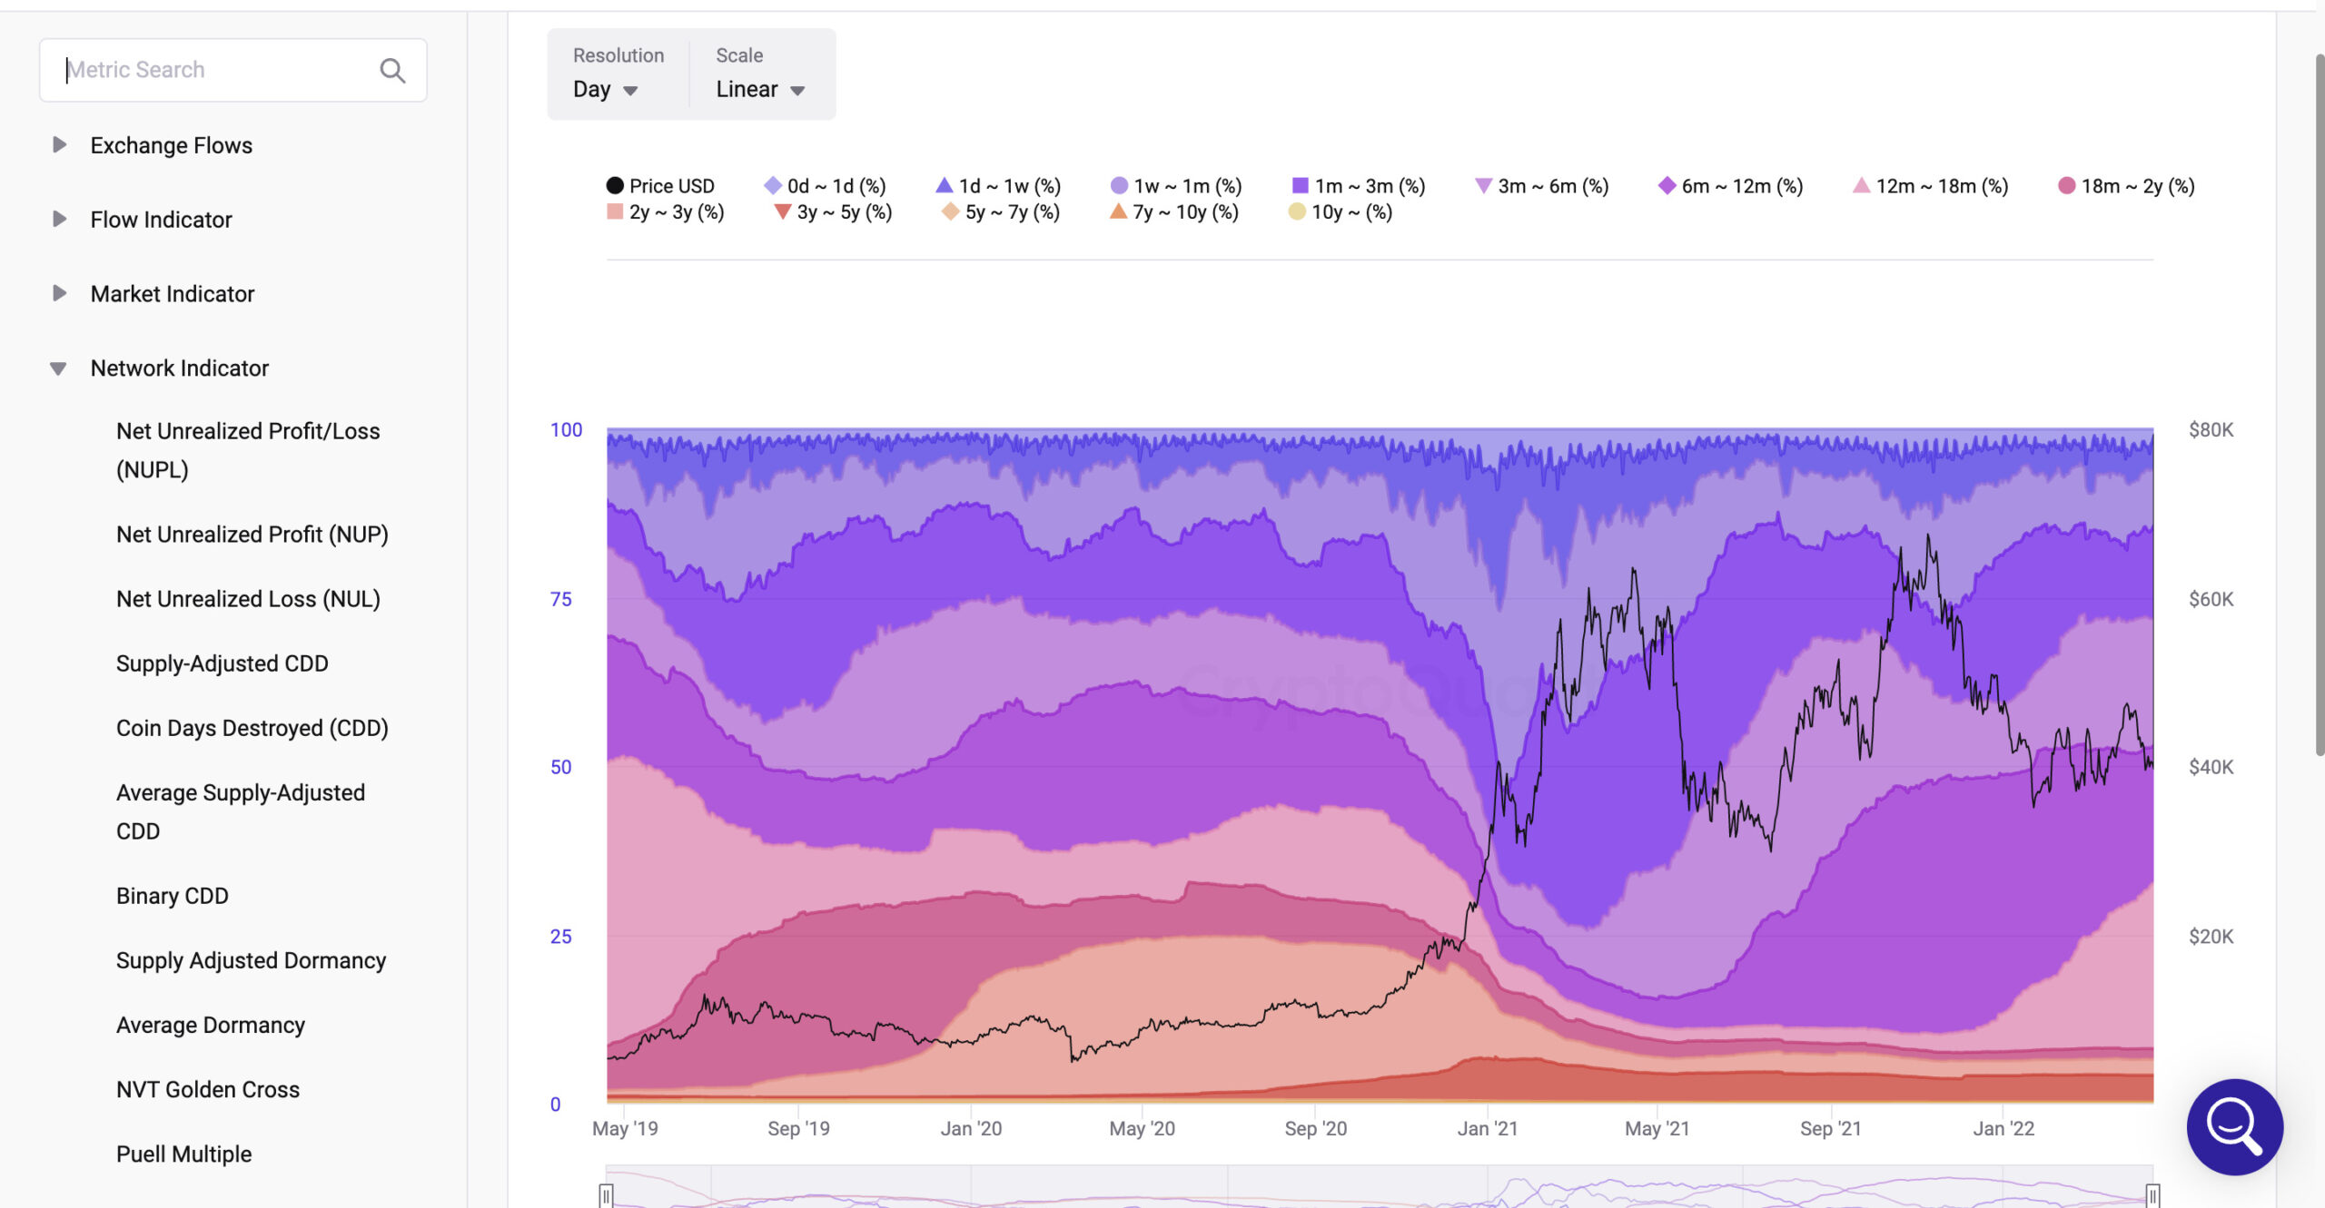This screenshot has width=2325, height=1208.
Task: Click the Jan '21 x-axis label
Action: [x=1488, y=1128]
